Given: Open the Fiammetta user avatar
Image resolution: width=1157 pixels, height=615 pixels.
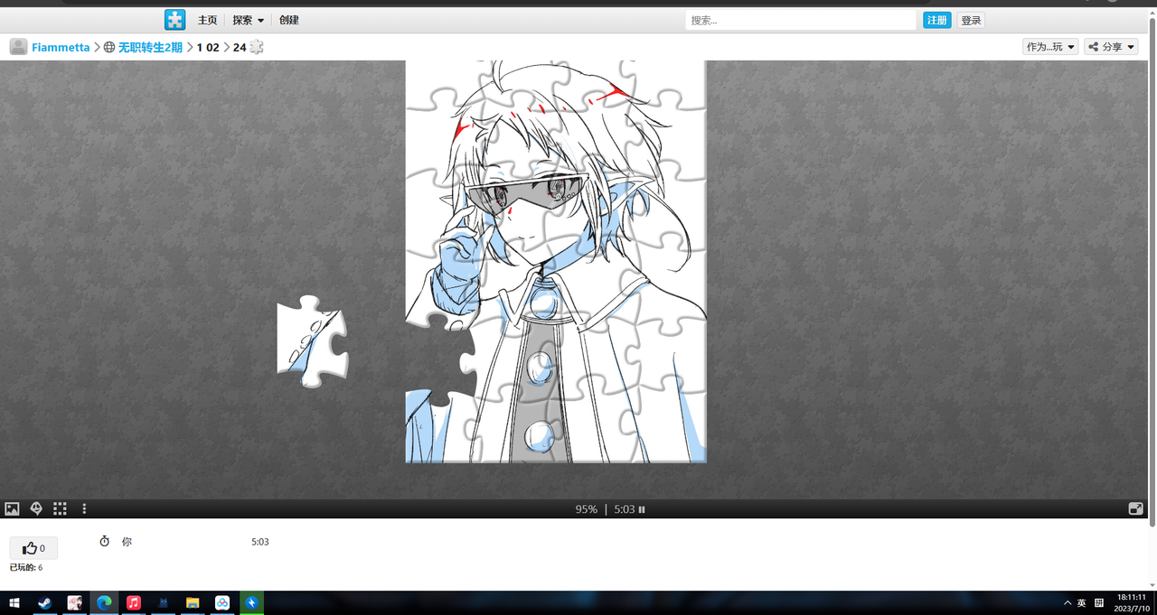Looking at the screenshot, I should 18,47.
